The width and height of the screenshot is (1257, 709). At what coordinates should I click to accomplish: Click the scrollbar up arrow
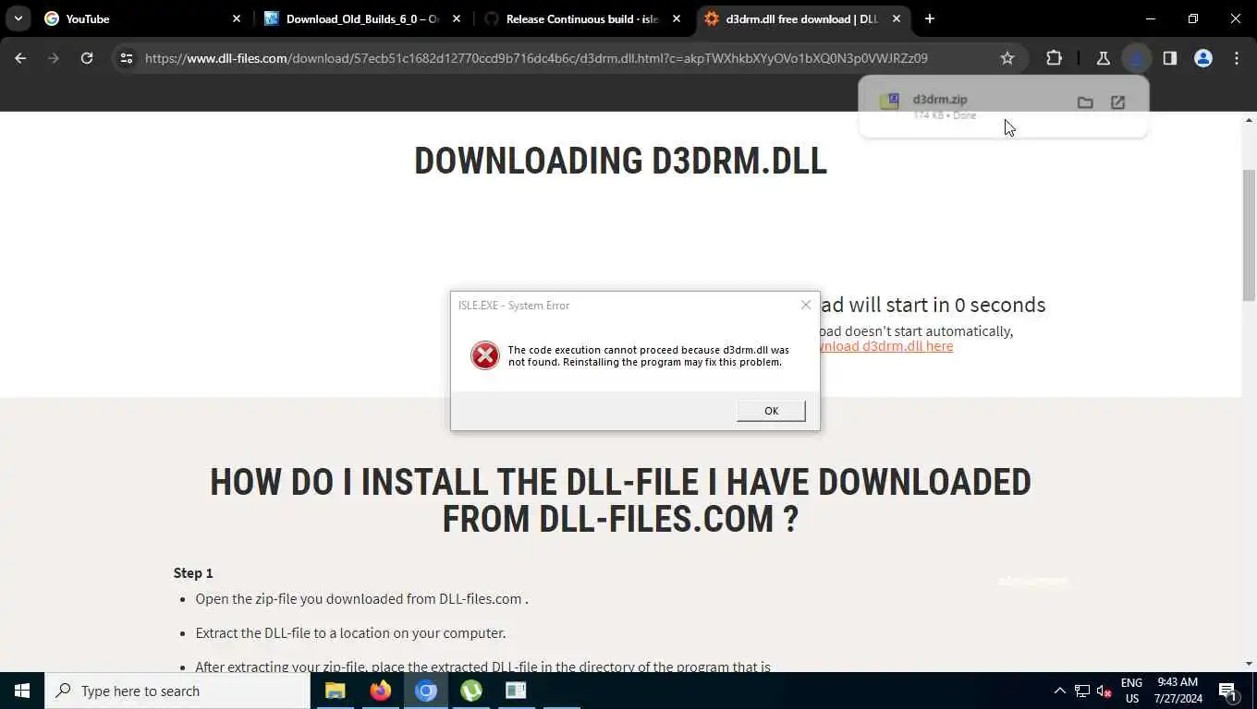1249,121
